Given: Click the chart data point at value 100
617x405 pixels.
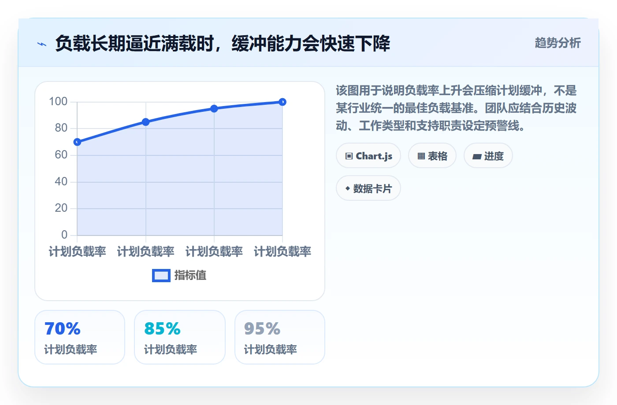Looking at the screenshot, I should pyautogui.click(x=282, y=102).
